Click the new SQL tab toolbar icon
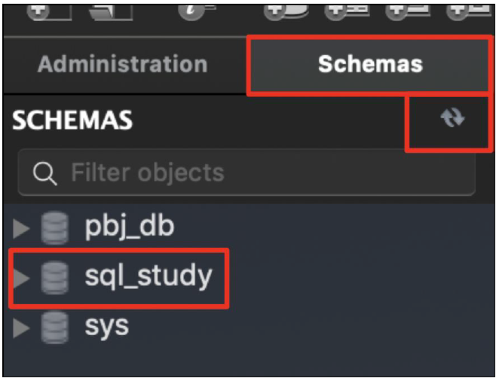 pos(48,12)
